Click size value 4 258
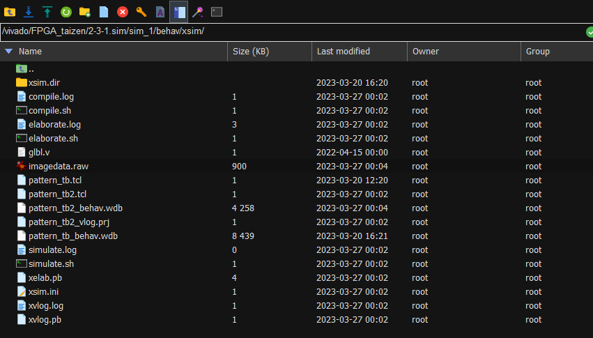 [x=242, y=208]
